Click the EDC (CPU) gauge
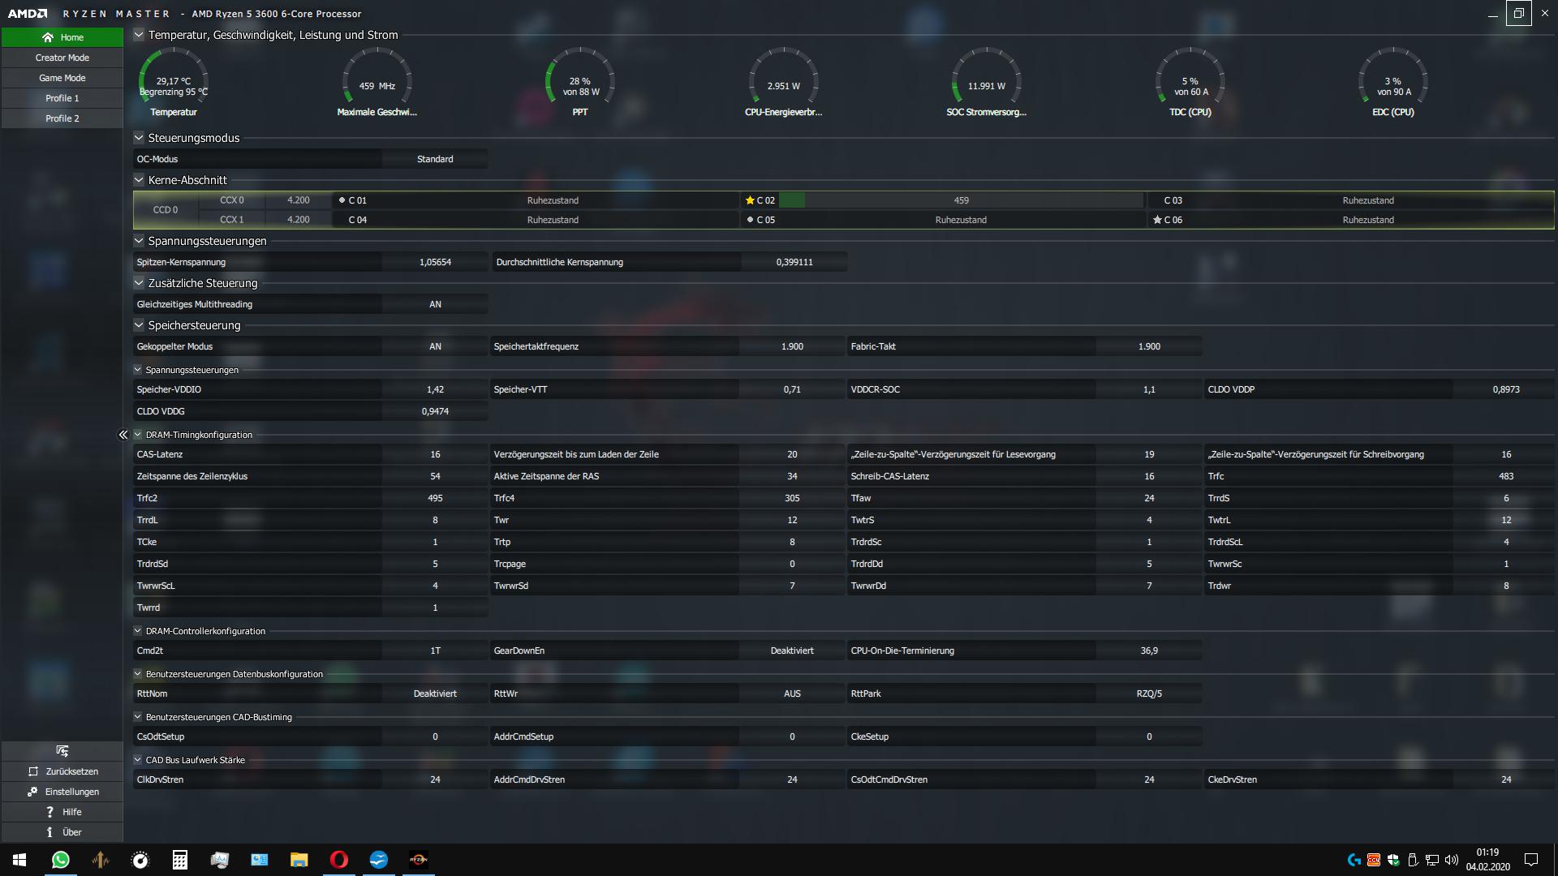Screen dimensions: 1558x876 [1392, 82]
